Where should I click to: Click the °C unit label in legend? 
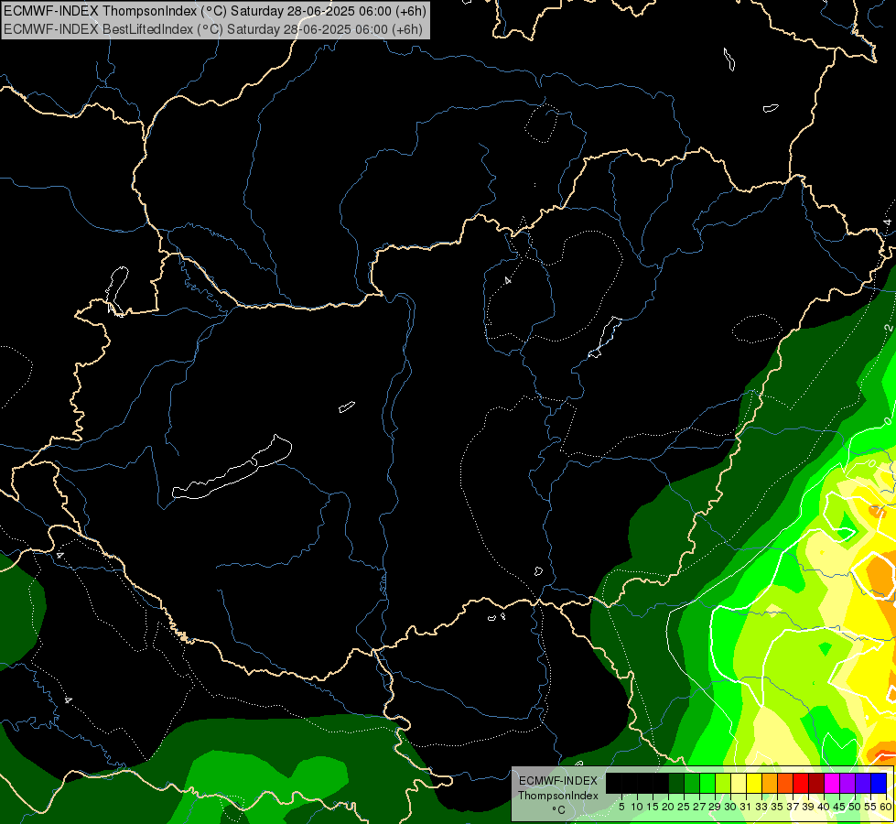tap(558, 810)
